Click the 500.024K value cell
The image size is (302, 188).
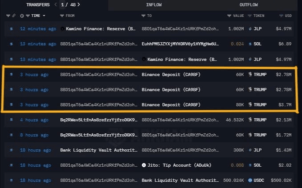(x=234, y=180)
